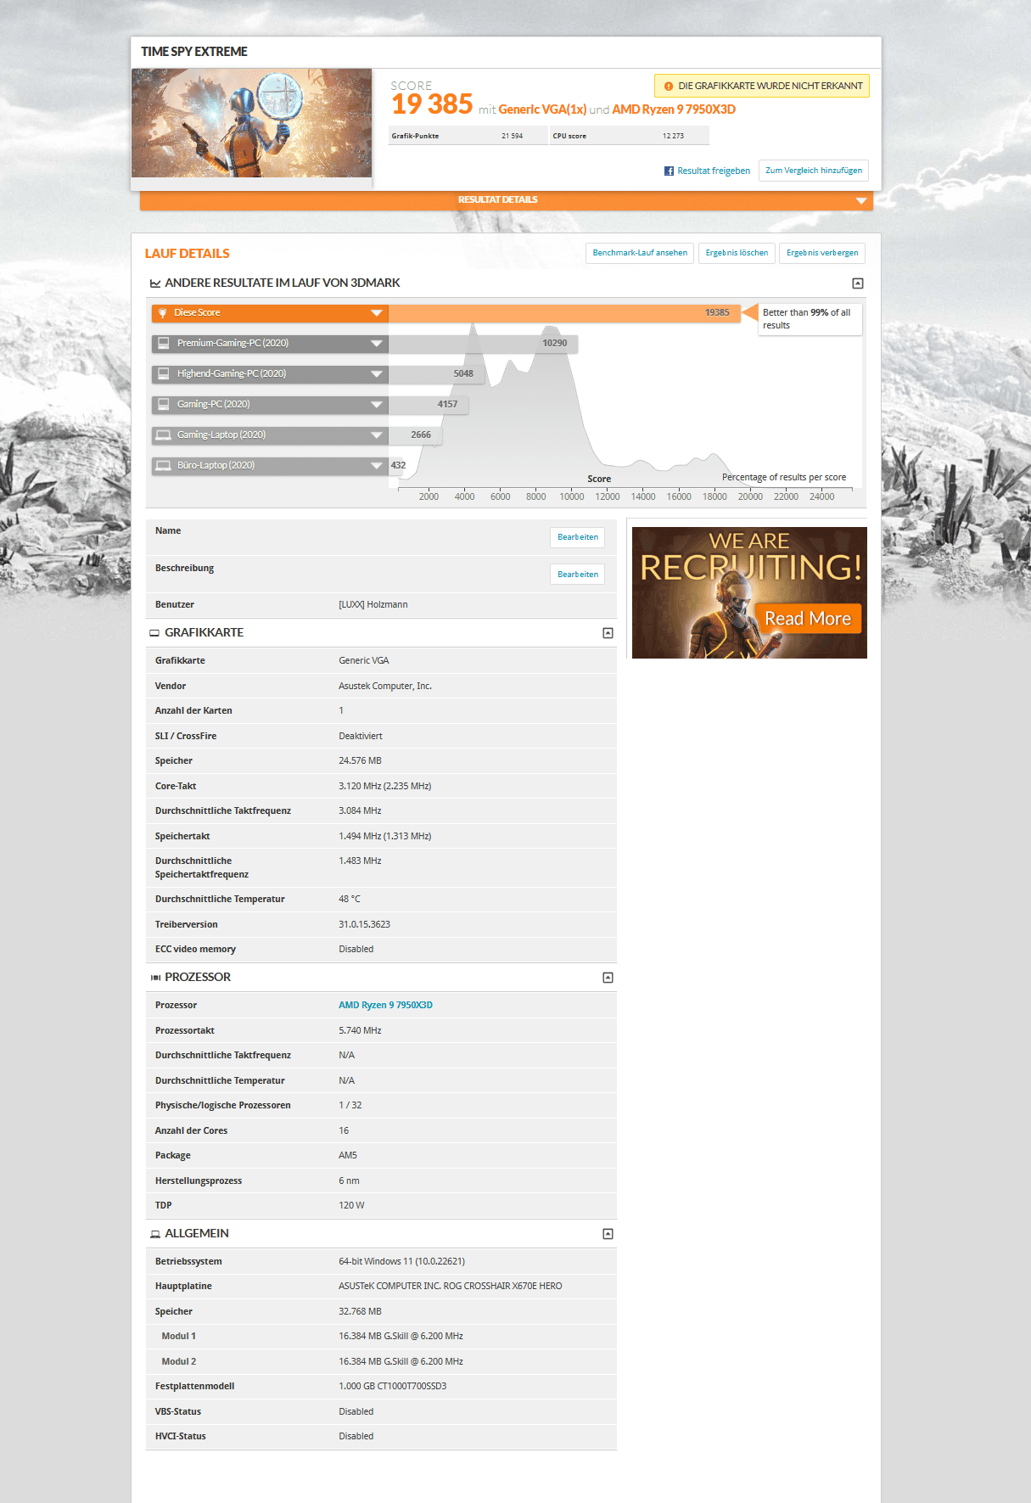This screenshot has width=1031, height=1503.
Task: Edit the Beschreibung with Bearbeiten
Action: [x=578, y=575]
